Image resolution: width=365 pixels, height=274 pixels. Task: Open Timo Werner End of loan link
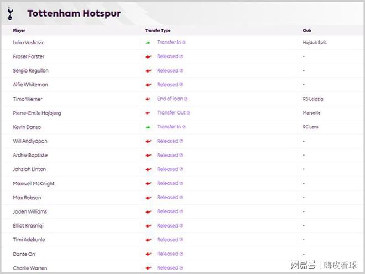tap(170, 99)
